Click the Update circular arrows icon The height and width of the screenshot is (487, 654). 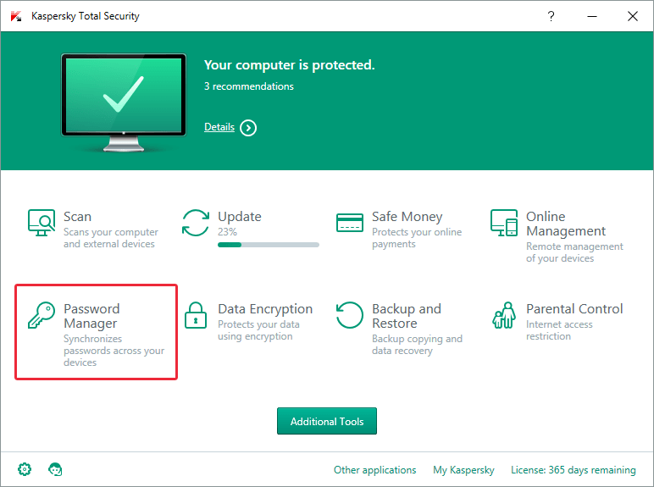coord(196,223)
